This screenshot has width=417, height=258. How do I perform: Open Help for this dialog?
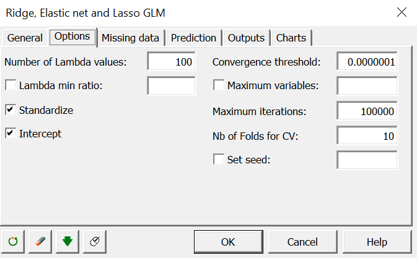pos(377,242)
